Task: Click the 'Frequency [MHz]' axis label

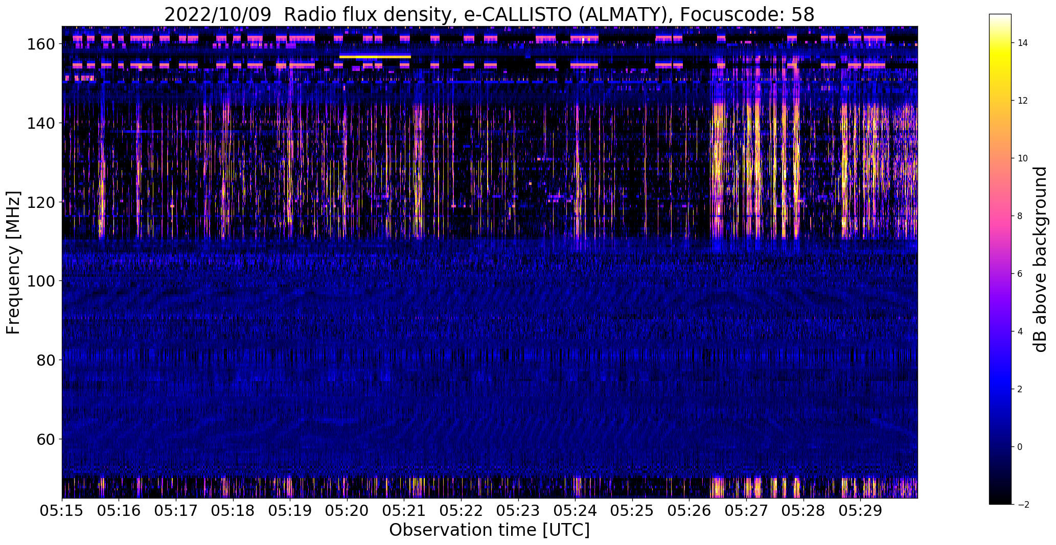Action: tap(13, 263)
